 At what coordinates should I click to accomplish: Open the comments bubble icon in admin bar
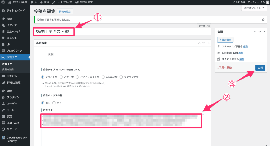32,2
